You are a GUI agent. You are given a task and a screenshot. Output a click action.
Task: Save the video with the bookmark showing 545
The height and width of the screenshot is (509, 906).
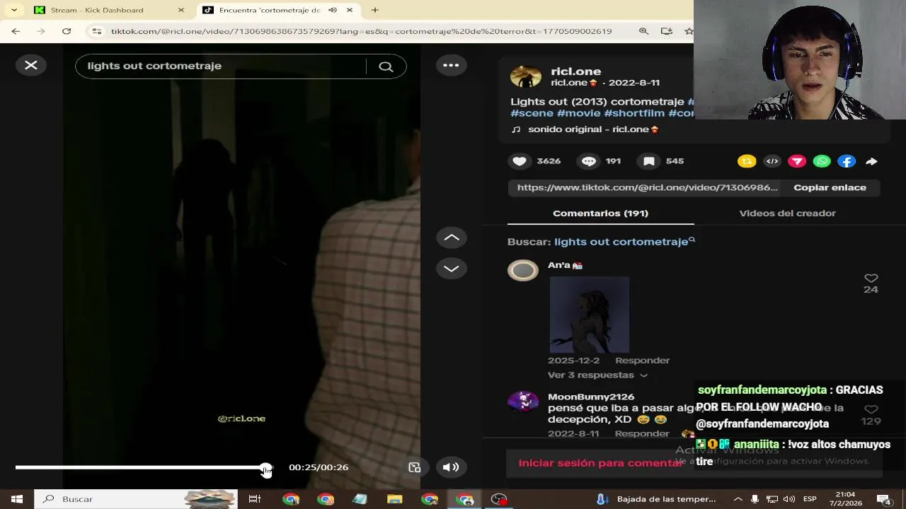(x=648, y=161)
